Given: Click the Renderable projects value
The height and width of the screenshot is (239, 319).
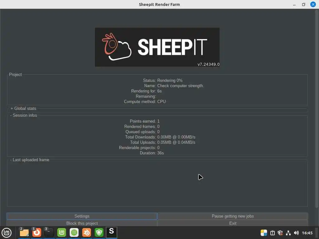Looking at the screenshot, I should click(159, 148).
